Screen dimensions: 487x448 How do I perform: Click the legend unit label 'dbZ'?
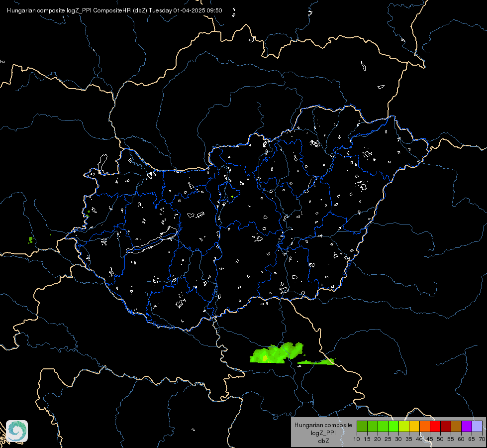pyautogui.click(x=323, y=441)
